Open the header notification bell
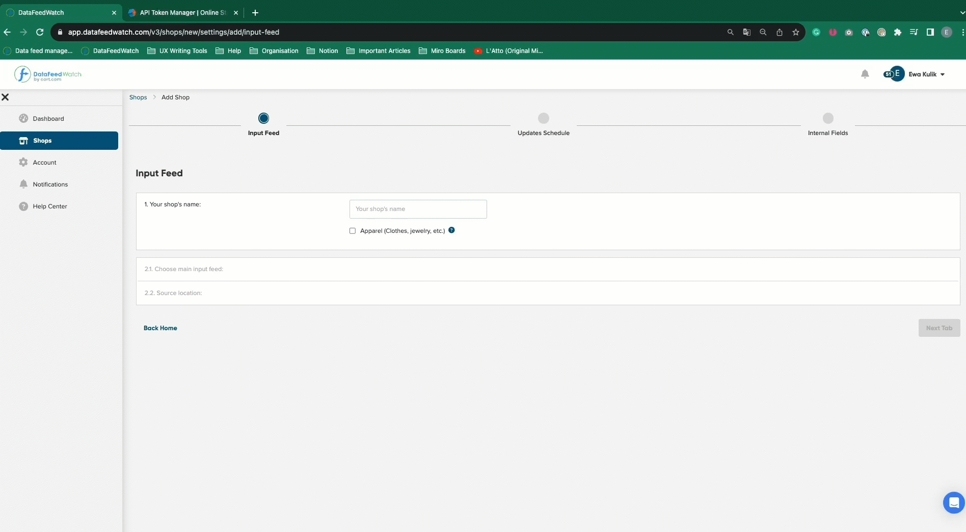The width and height of the screenshot is (966, 532). 865,74
